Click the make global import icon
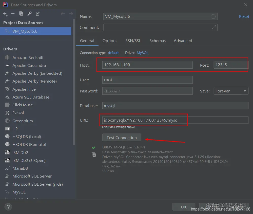This screenshot has height=214, width=253. 37,14
